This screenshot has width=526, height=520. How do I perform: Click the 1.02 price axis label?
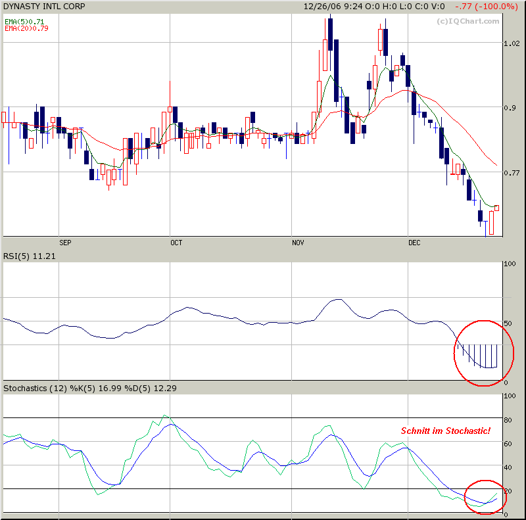pyautogui.click(x=512, y=43)
